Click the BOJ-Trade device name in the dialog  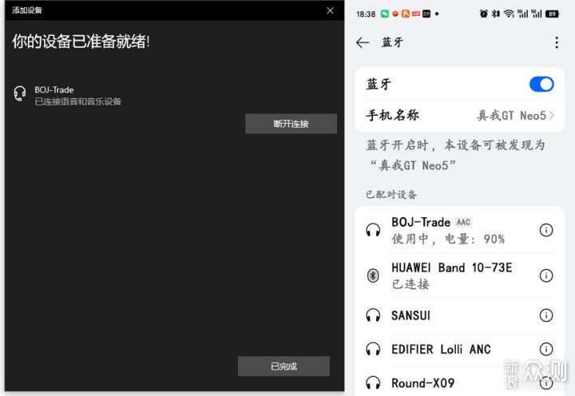pyautogui.click(x=54, y=90)
